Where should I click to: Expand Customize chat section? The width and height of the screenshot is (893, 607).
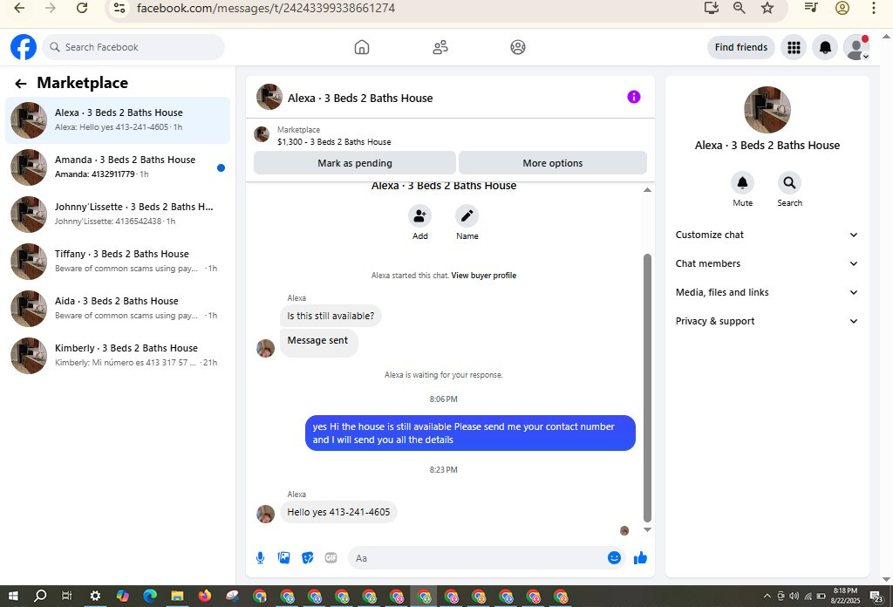click(767, 235)
